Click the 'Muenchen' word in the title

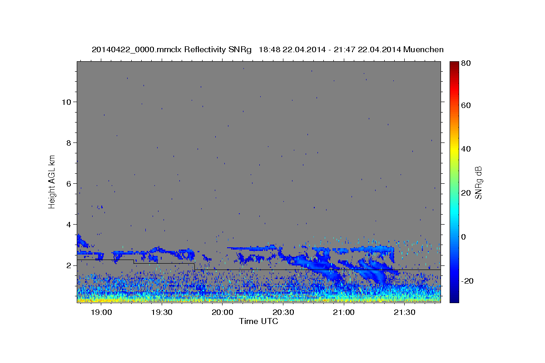click(x=423, y=49)
